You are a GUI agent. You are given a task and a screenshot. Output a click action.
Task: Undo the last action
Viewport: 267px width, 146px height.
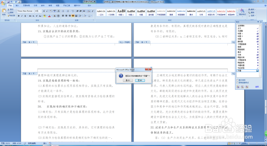tap(11, 2)
